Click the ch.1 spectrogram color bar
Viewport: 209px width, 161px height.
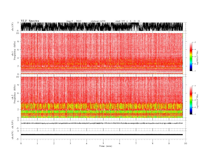click(191, 57)
